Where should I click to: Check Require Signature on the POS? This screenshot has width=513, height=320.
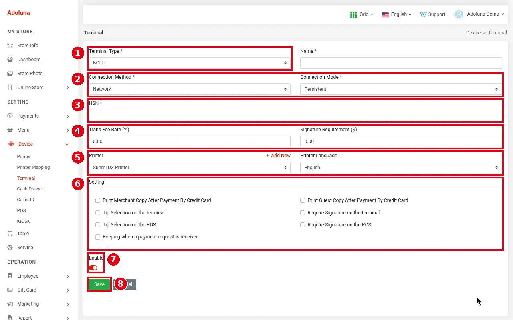coord(303,225)
